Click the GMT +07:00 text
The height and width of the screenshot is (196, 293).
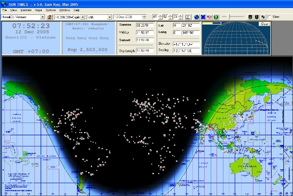pos(31,51)
